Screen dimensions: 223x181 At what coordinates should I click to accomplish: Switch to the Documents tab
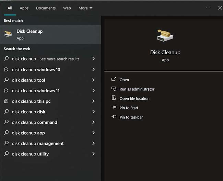46,8
